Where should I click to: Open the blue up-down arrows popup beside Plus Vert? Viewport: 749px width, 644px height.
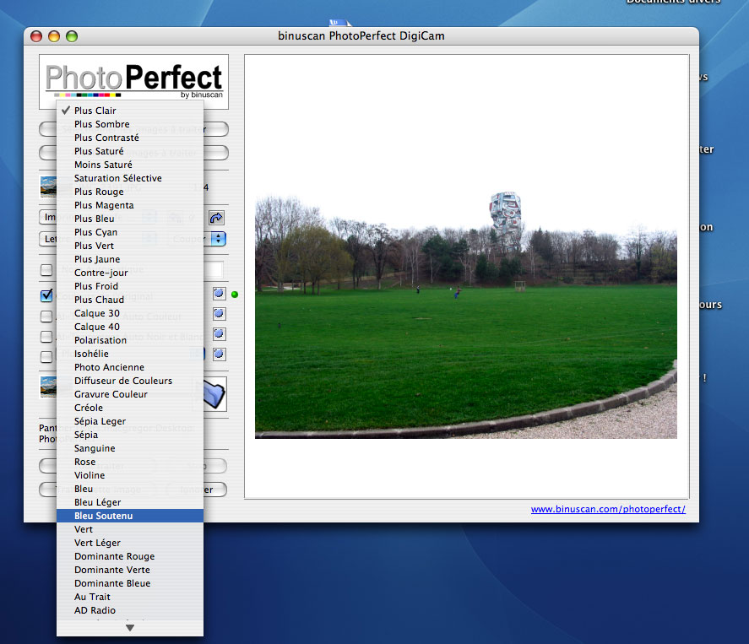pyautogui.click(x=219, y=239)
